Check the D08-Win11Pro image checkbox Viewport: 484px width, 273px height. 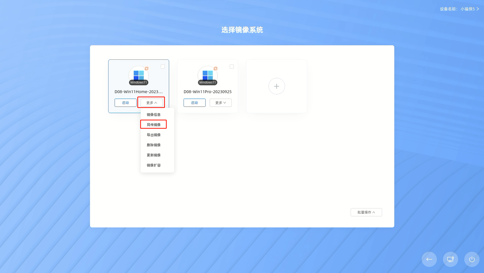231,66
